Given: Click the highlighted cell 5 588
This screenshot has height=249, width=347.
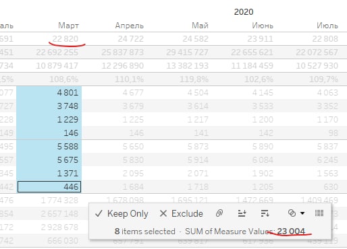Looking at the screenshot, I should pos(68,147).
